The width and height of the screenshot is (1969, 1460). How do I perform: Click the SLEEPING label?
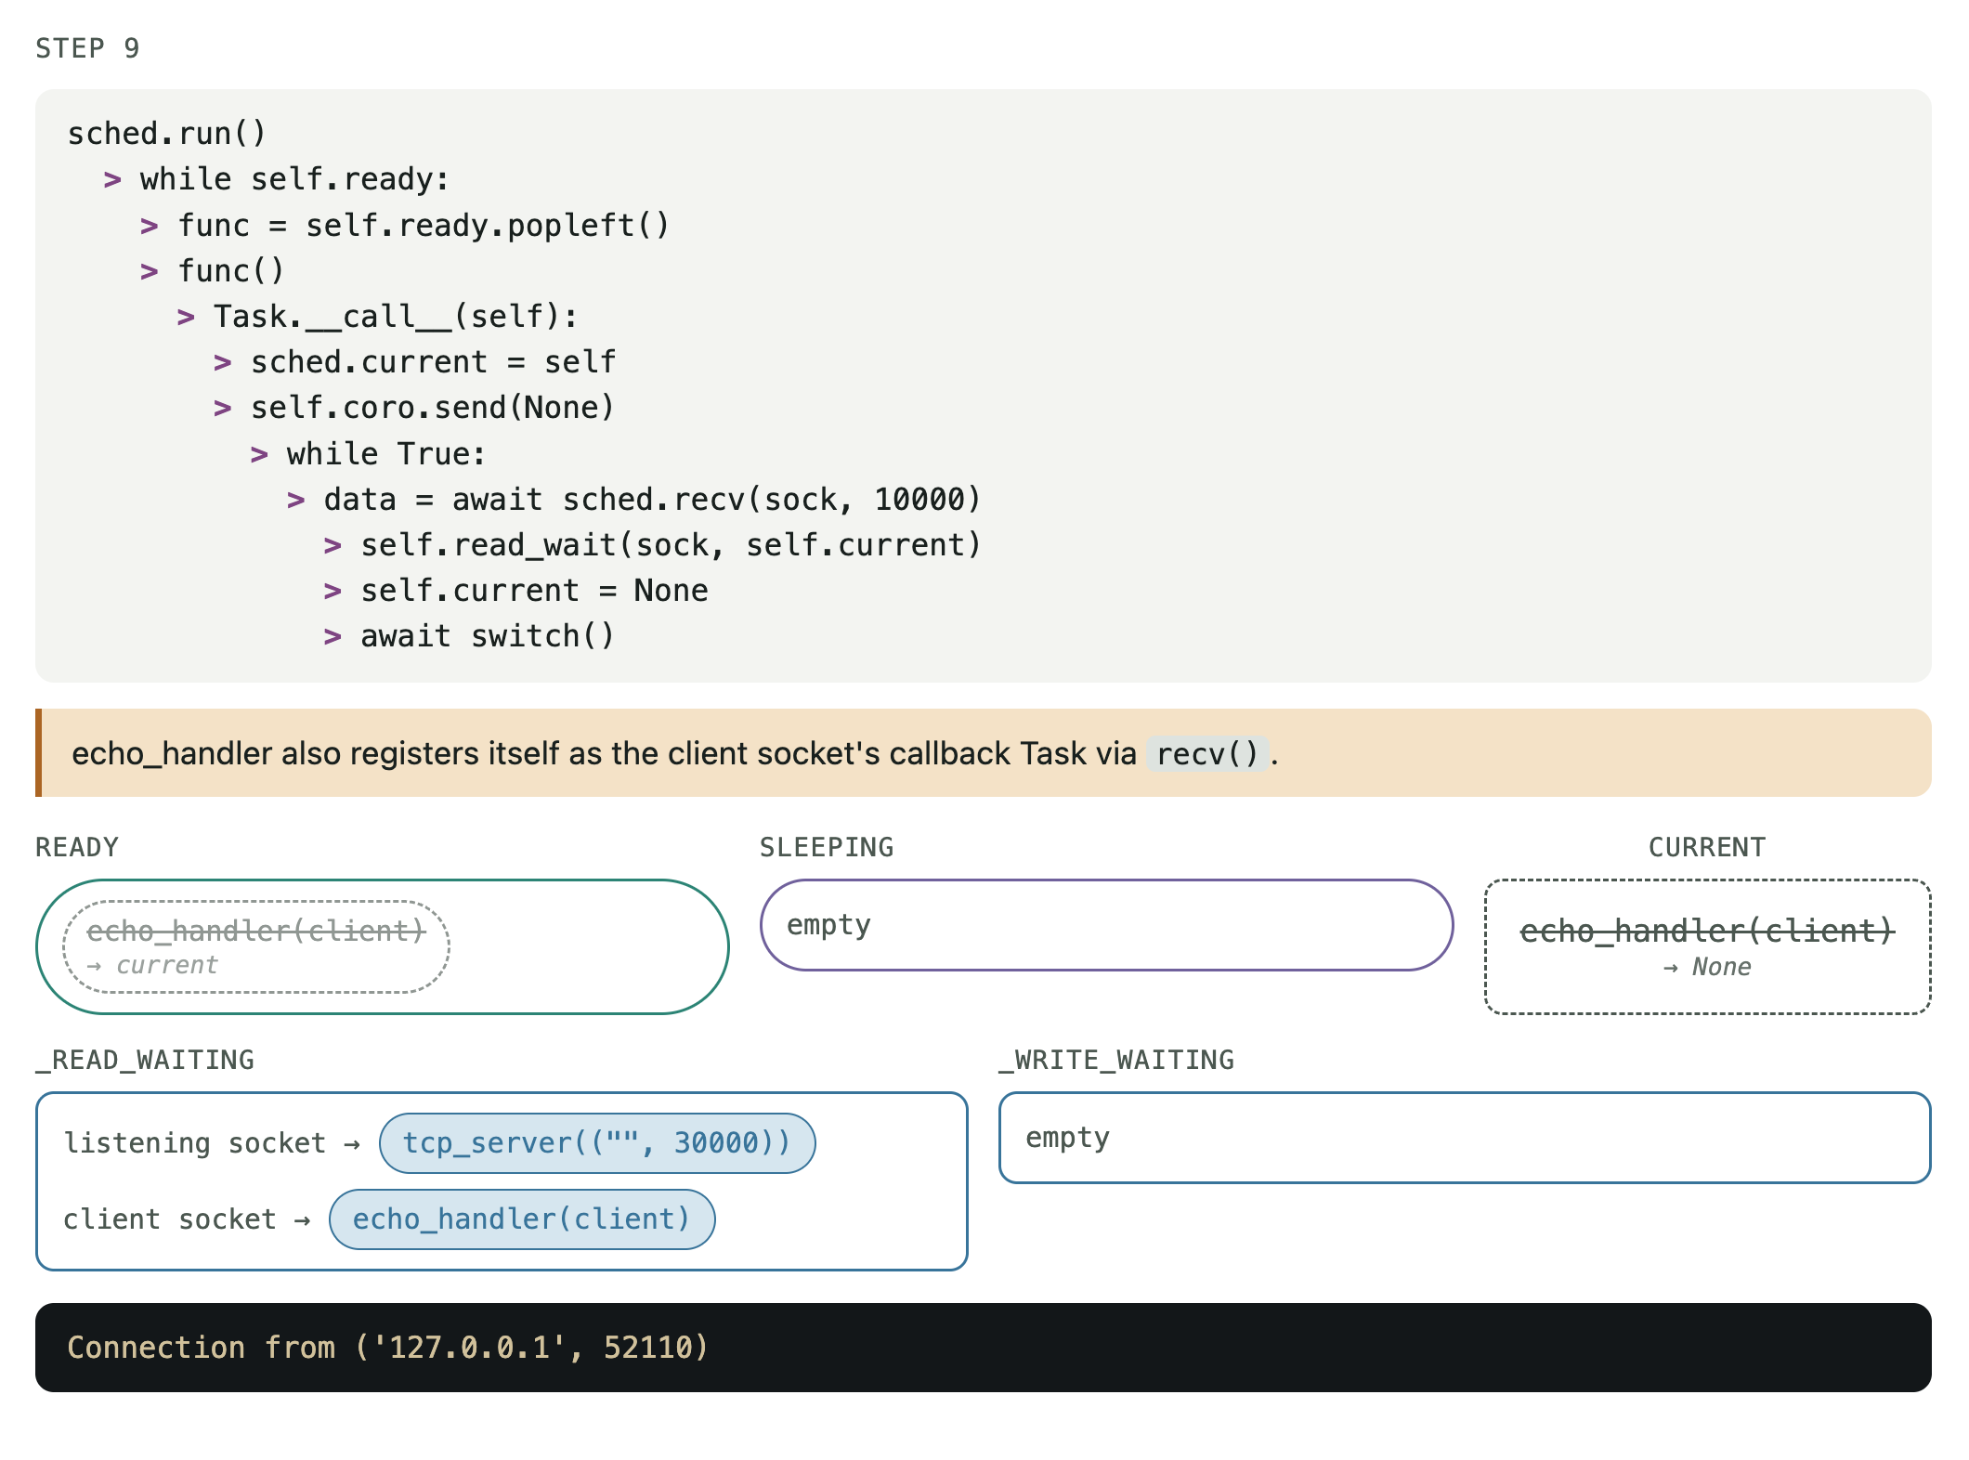click(x=827, y=847)
